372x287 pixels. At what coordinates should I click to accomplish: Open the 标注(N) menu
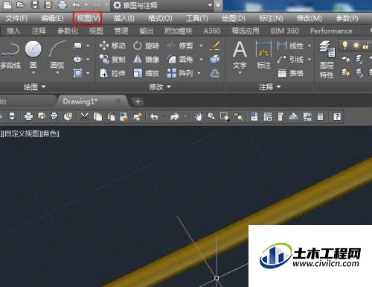pos(271,19)
